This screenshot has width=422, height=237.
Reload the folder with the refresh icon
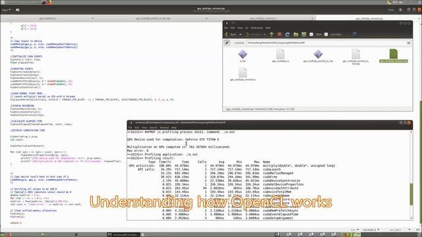point(287,34)
